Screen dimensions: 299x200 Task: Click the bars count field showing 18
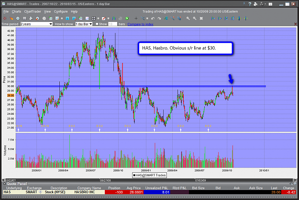pos(113,24)
